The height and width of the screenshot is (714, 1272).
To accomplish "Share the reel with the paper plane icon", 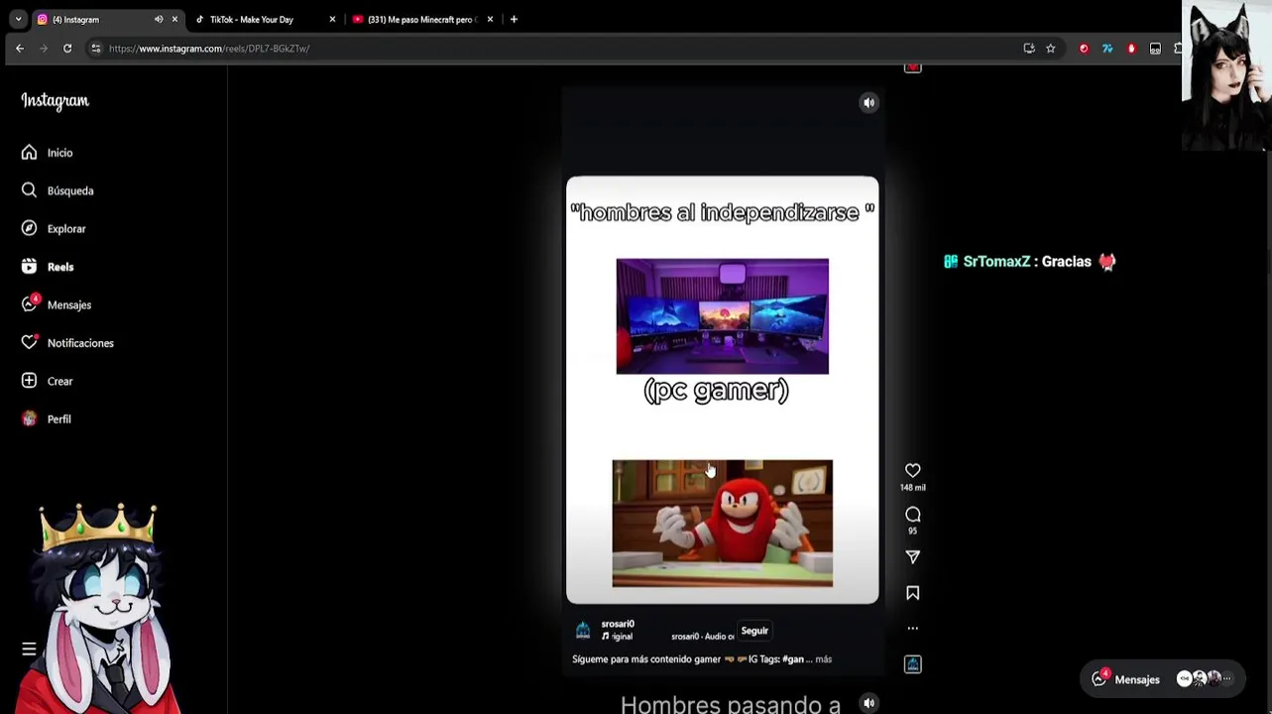I will 912,557.
